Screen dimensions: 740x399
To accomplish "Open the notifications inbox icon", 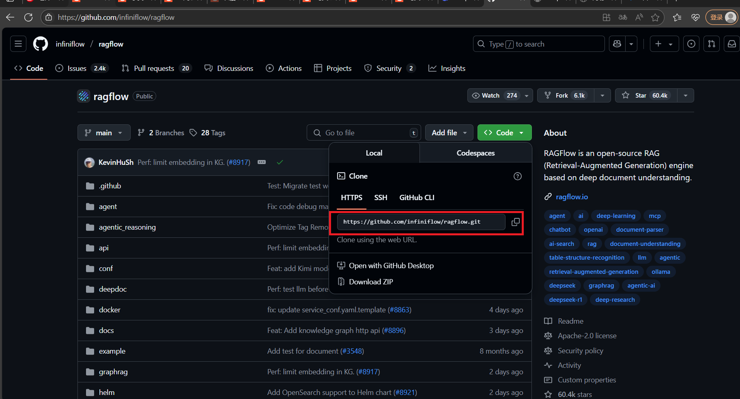I will click(x=732, y=44).
